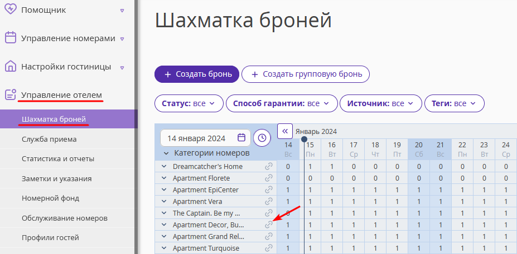Viewport: 517px width, 254px height.
Task: Expand Управление номерами submenu arrow
Action: click(122, 39)
